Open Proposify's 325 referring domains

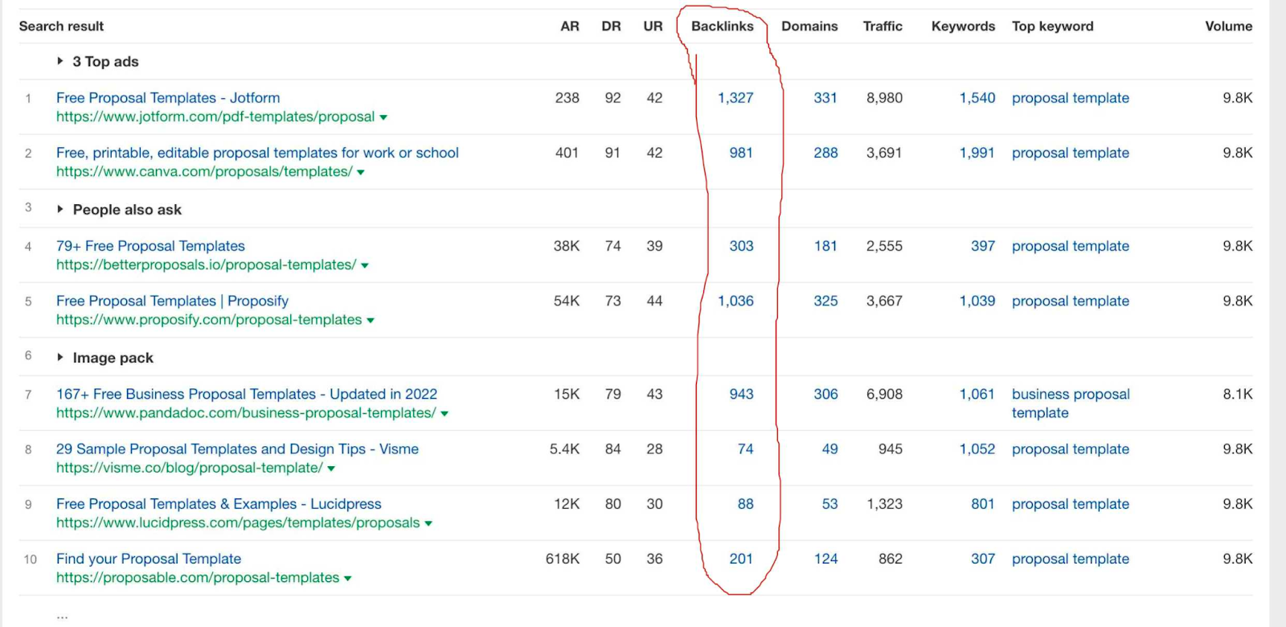[x=825, y=300]
